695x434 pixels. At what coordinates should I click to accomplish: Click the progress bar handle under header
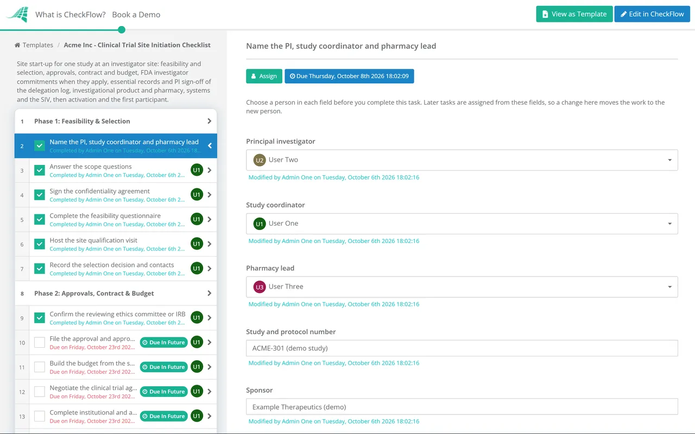122,30
